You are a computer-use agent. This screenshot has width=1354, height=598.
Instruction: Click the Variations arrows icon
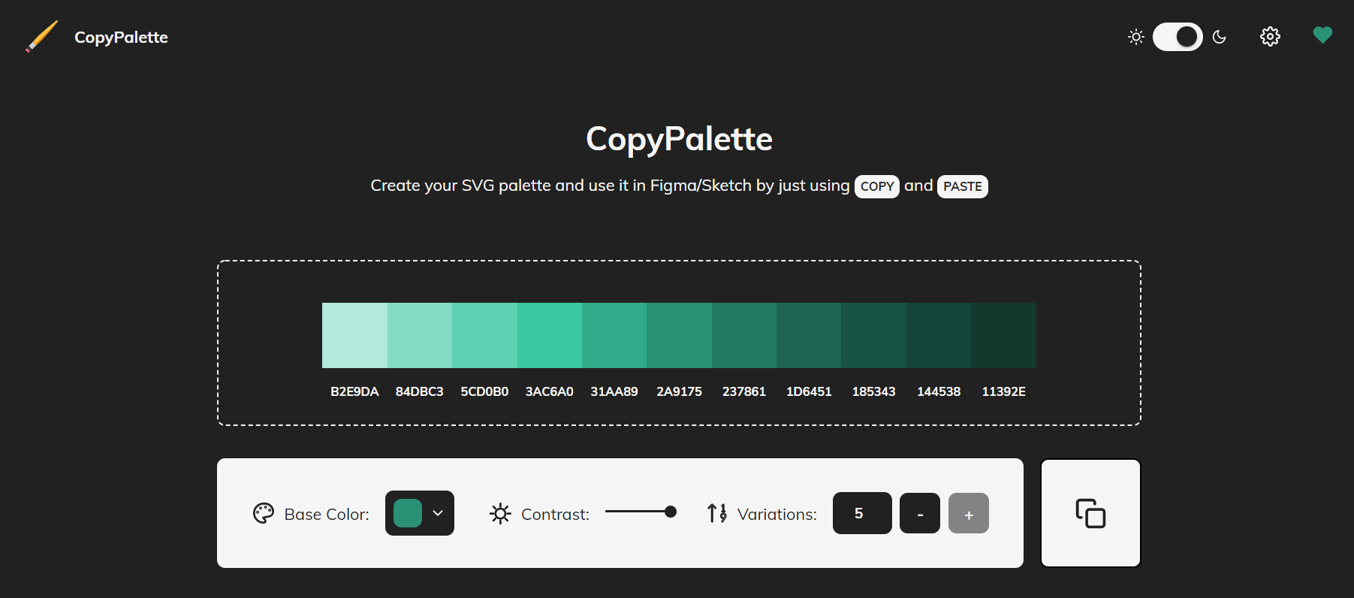[717, 513]
